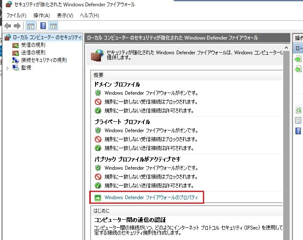The image size is (303, 240).
Task: Click the 受信の規則 tree icon
Action: [16, 45]
